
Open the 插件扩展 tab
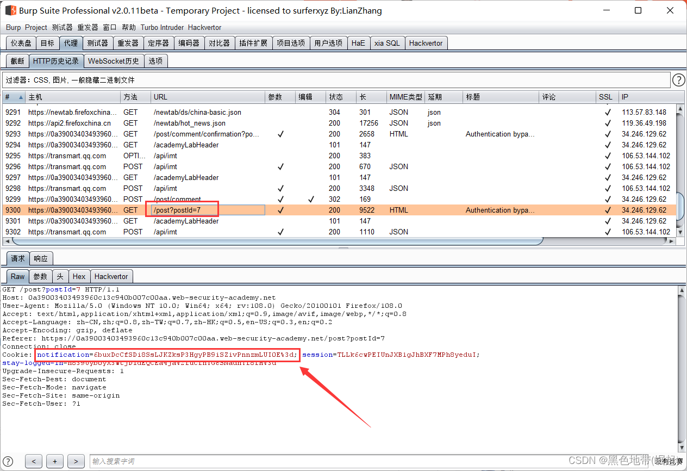coord(253,43)
